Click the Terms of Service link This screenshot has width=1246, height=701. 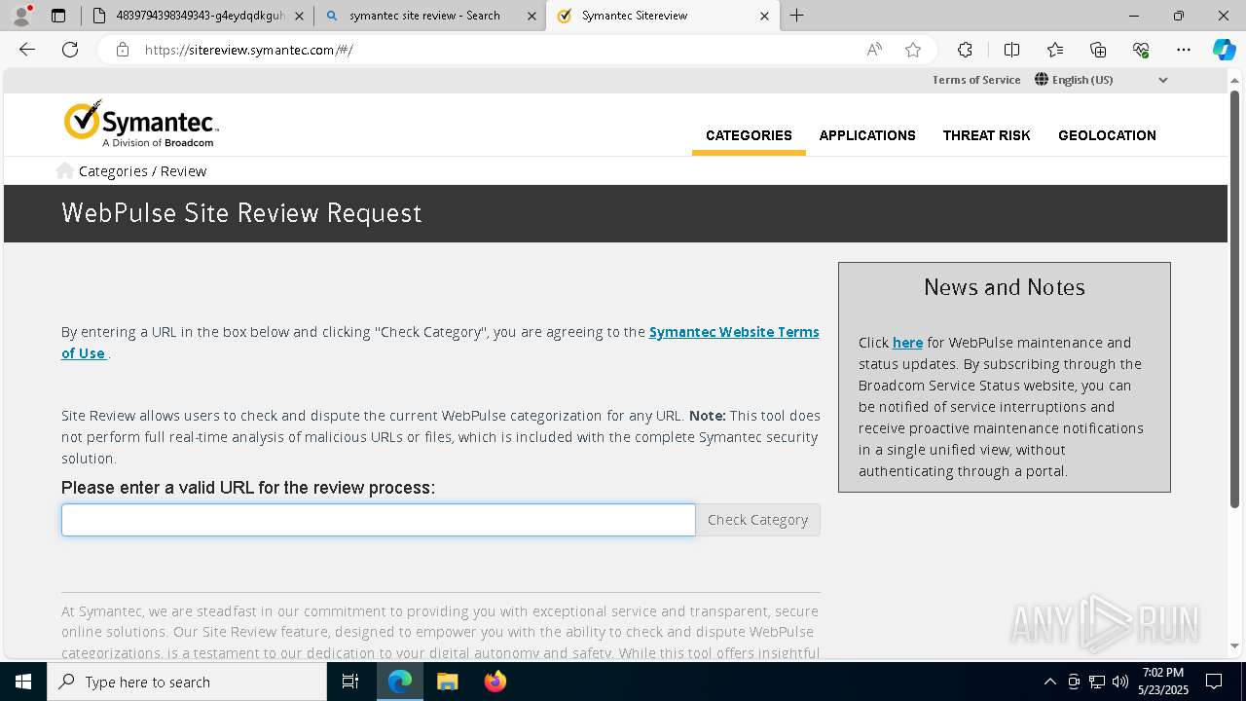tap(976, 80)
